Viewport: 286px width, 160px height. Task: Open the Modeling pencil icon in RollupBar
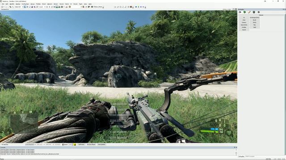pyautogui.click(x=249, y=12)
